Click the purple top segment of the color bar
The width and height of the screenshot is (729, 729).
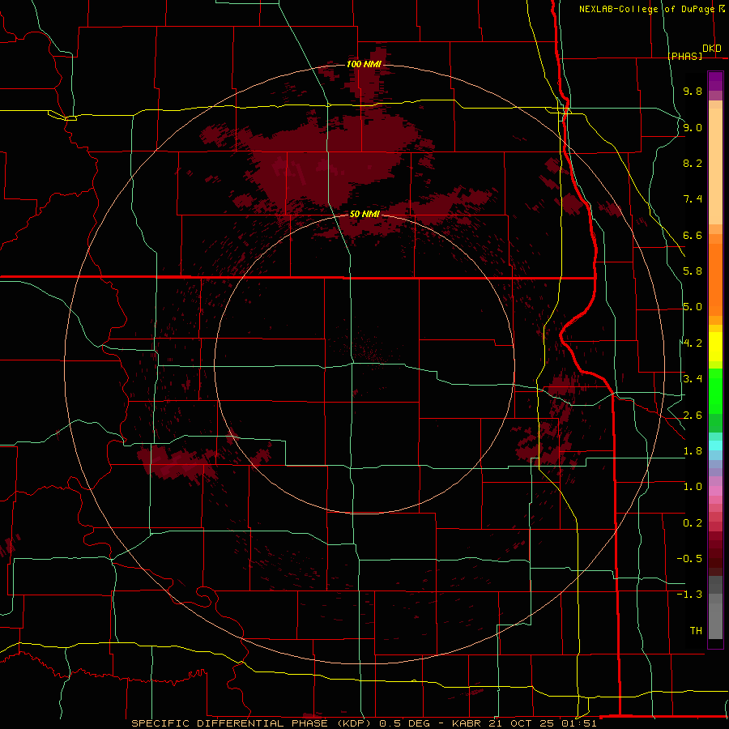coord(715,81)
